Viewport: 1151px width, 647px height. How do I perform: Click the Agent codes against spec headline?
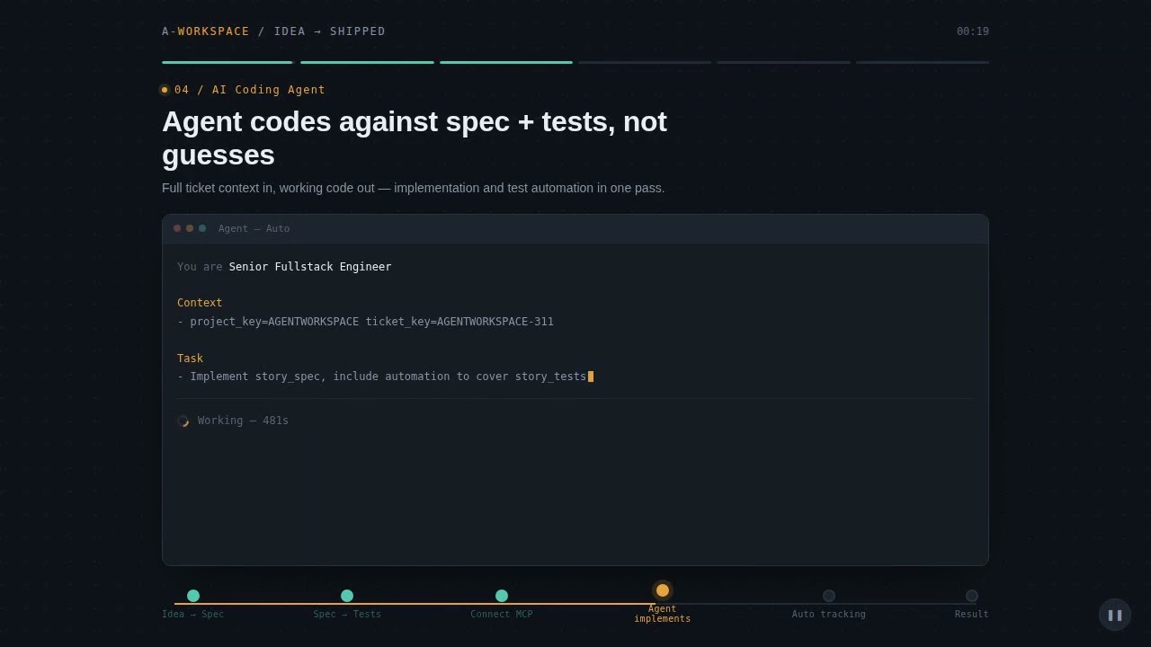point(415,137)
